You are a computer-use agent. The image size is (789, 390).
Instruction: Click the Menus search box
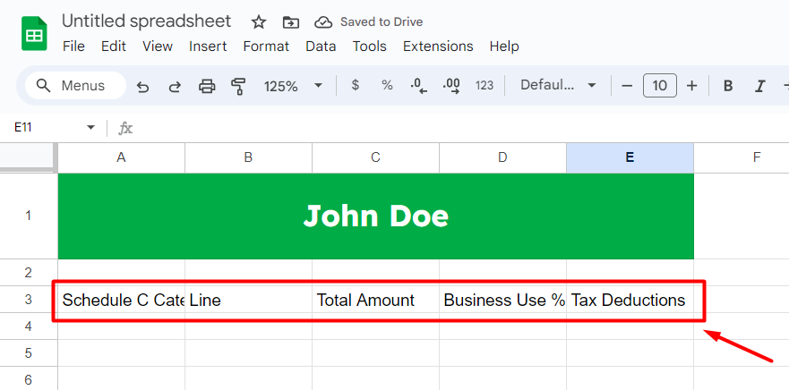click(x=75, y=86)
